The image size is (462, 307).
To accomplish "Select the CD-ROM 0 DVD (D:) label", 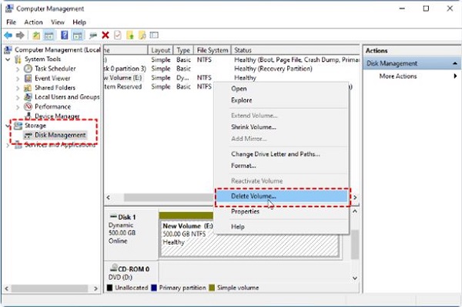I will click(x=131, y=273).
